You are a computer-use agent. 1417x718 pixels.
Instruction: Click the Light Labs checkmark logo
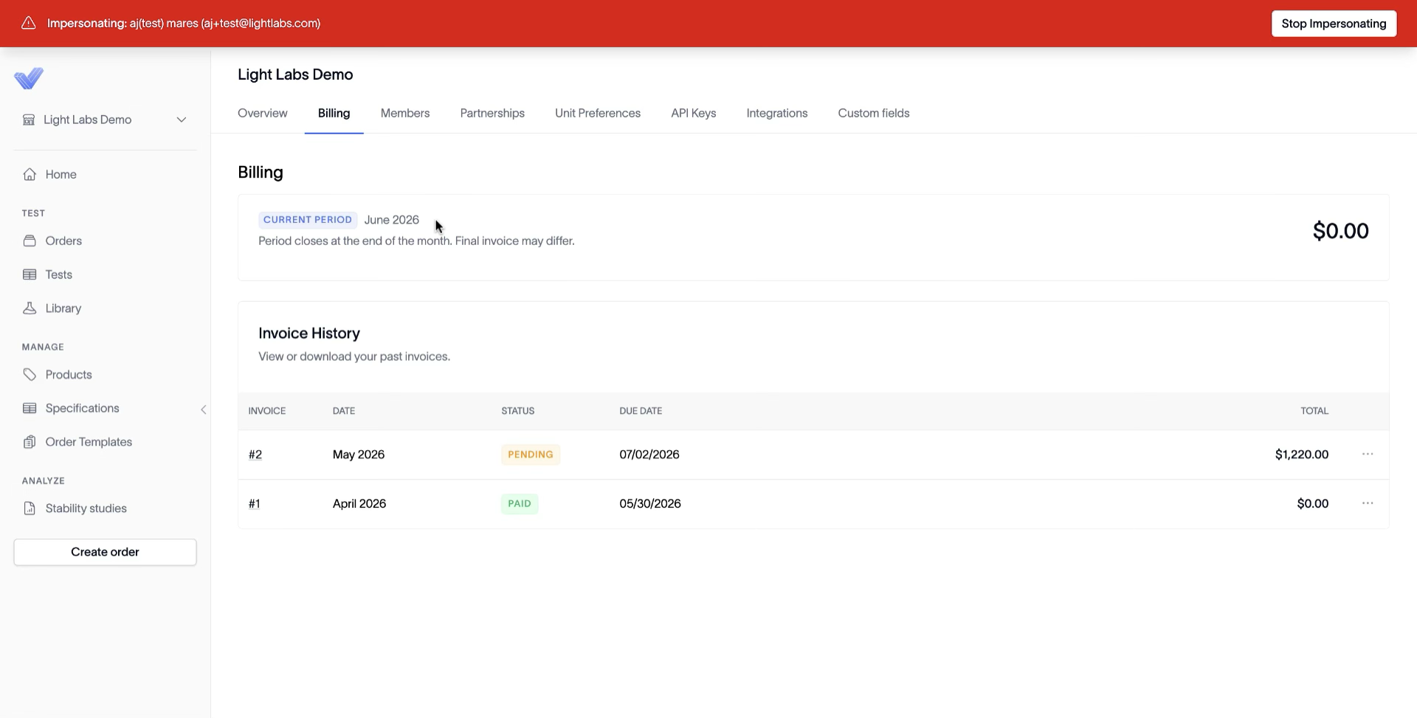(29, 78)
